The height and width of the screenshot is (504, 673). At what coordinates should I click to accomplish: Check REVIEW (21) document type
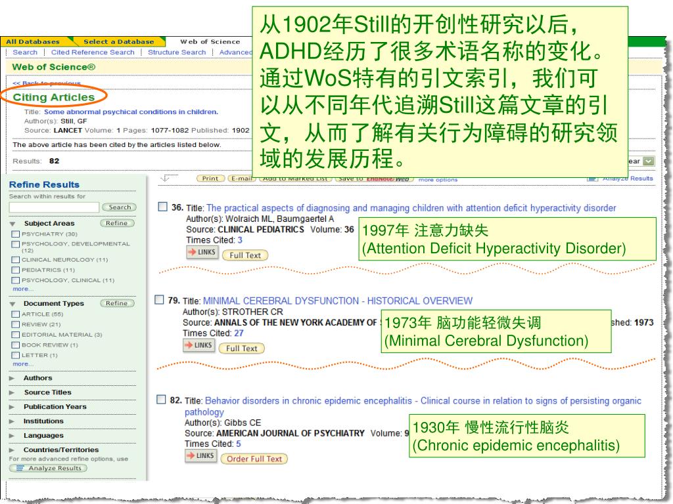[x=16, y=324]
